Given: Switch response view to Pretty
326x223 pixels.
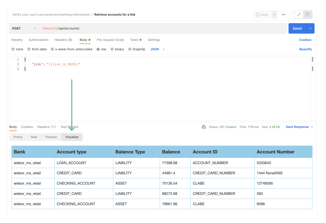Looking at the screenshot, I should [18, 137].
